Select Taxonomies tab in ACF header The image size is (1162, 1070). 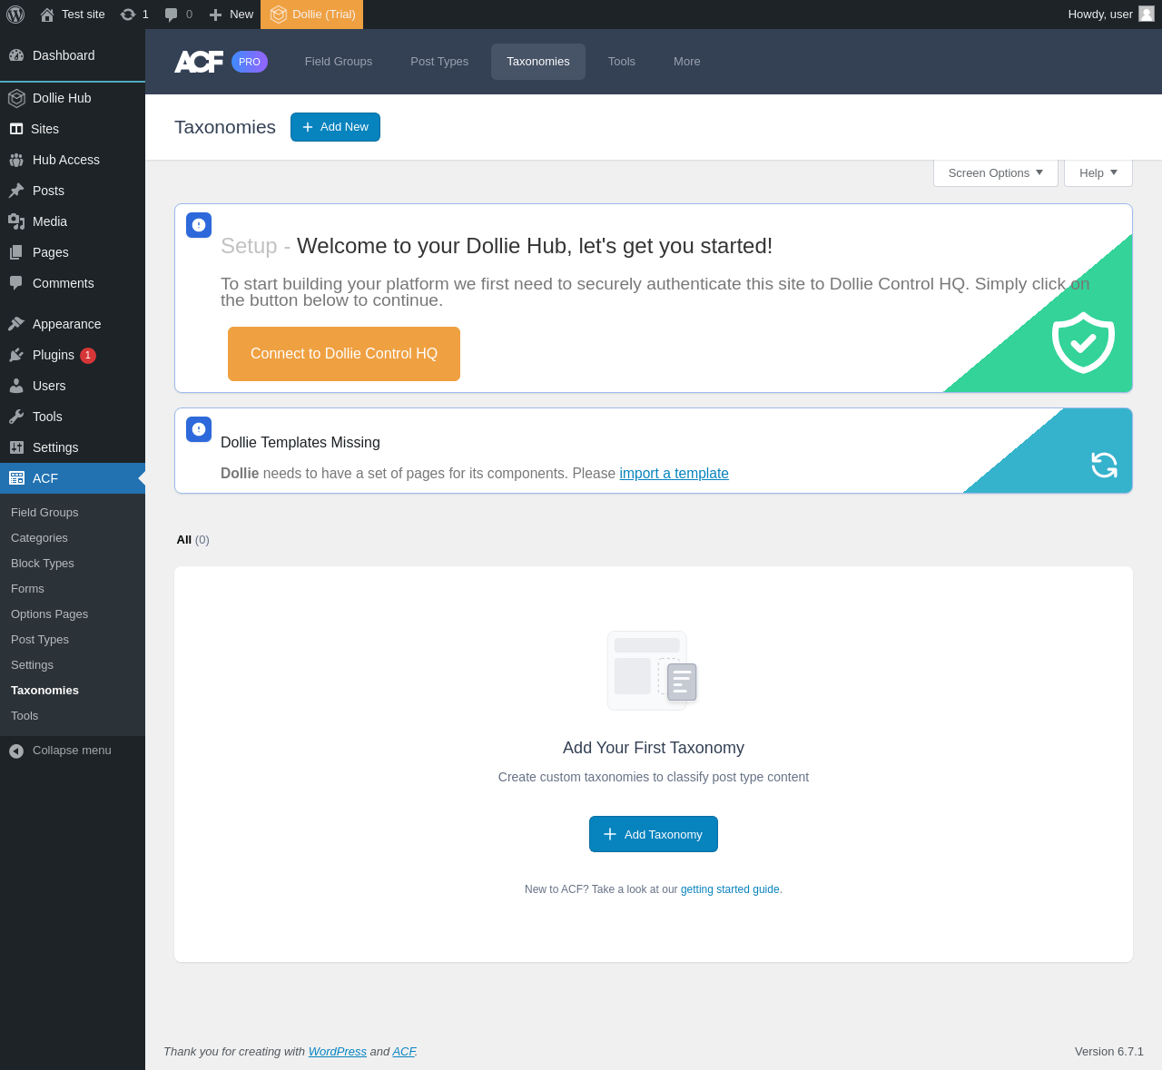pos(538,62)
